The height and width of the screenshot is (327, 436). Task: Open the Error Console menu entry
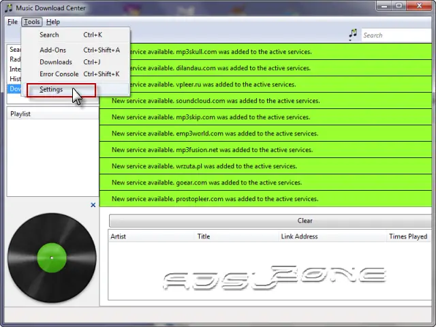pyautogui.click(x=76, y=74)
